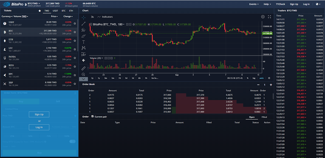Favorite the PANDA ticker with its star

pyautogui.click(x=75, y=58)
